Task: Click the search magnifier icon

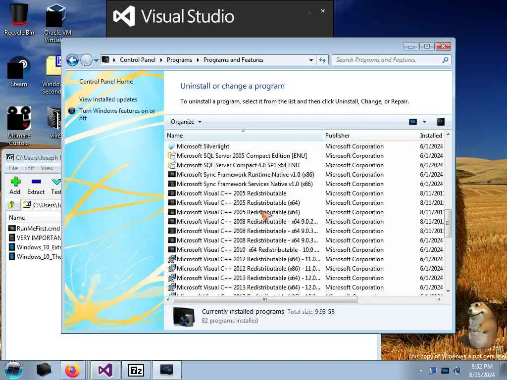Action: pyautogui.click(x=445, y=60)
